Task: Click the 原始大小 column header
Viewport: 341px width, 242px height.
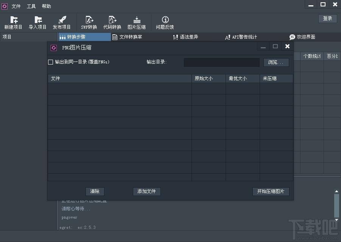Action: click(209, 79)
